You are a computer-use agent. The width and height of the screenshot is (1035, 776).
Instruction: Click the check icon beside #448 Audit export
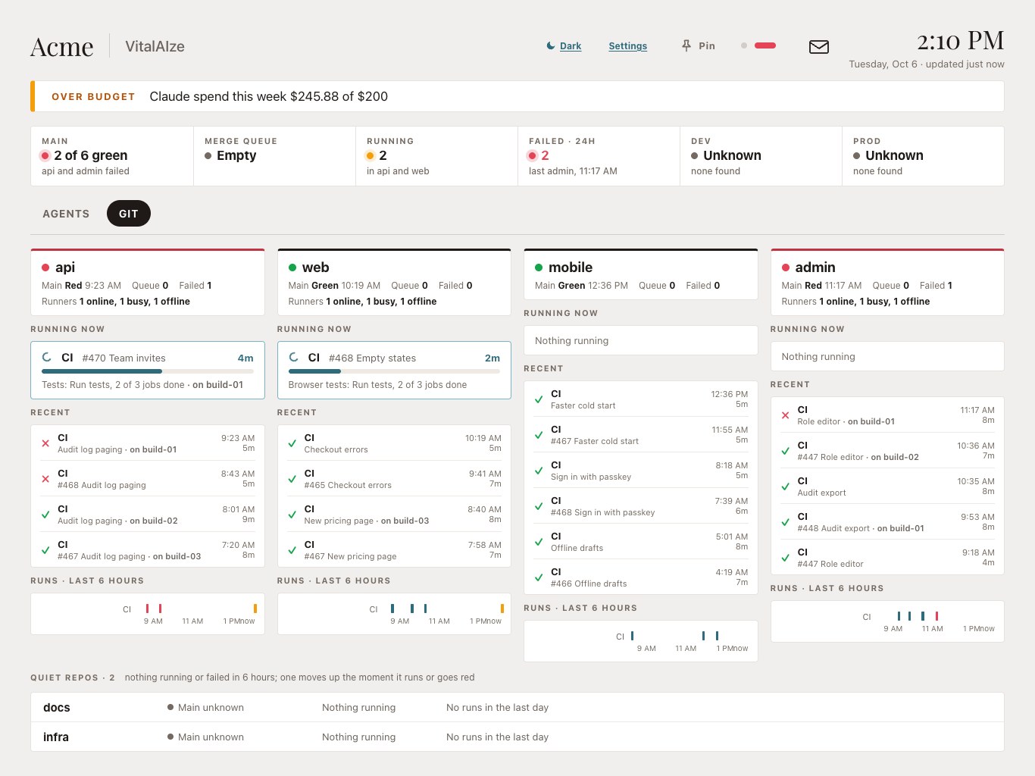[x=786, y=522]
